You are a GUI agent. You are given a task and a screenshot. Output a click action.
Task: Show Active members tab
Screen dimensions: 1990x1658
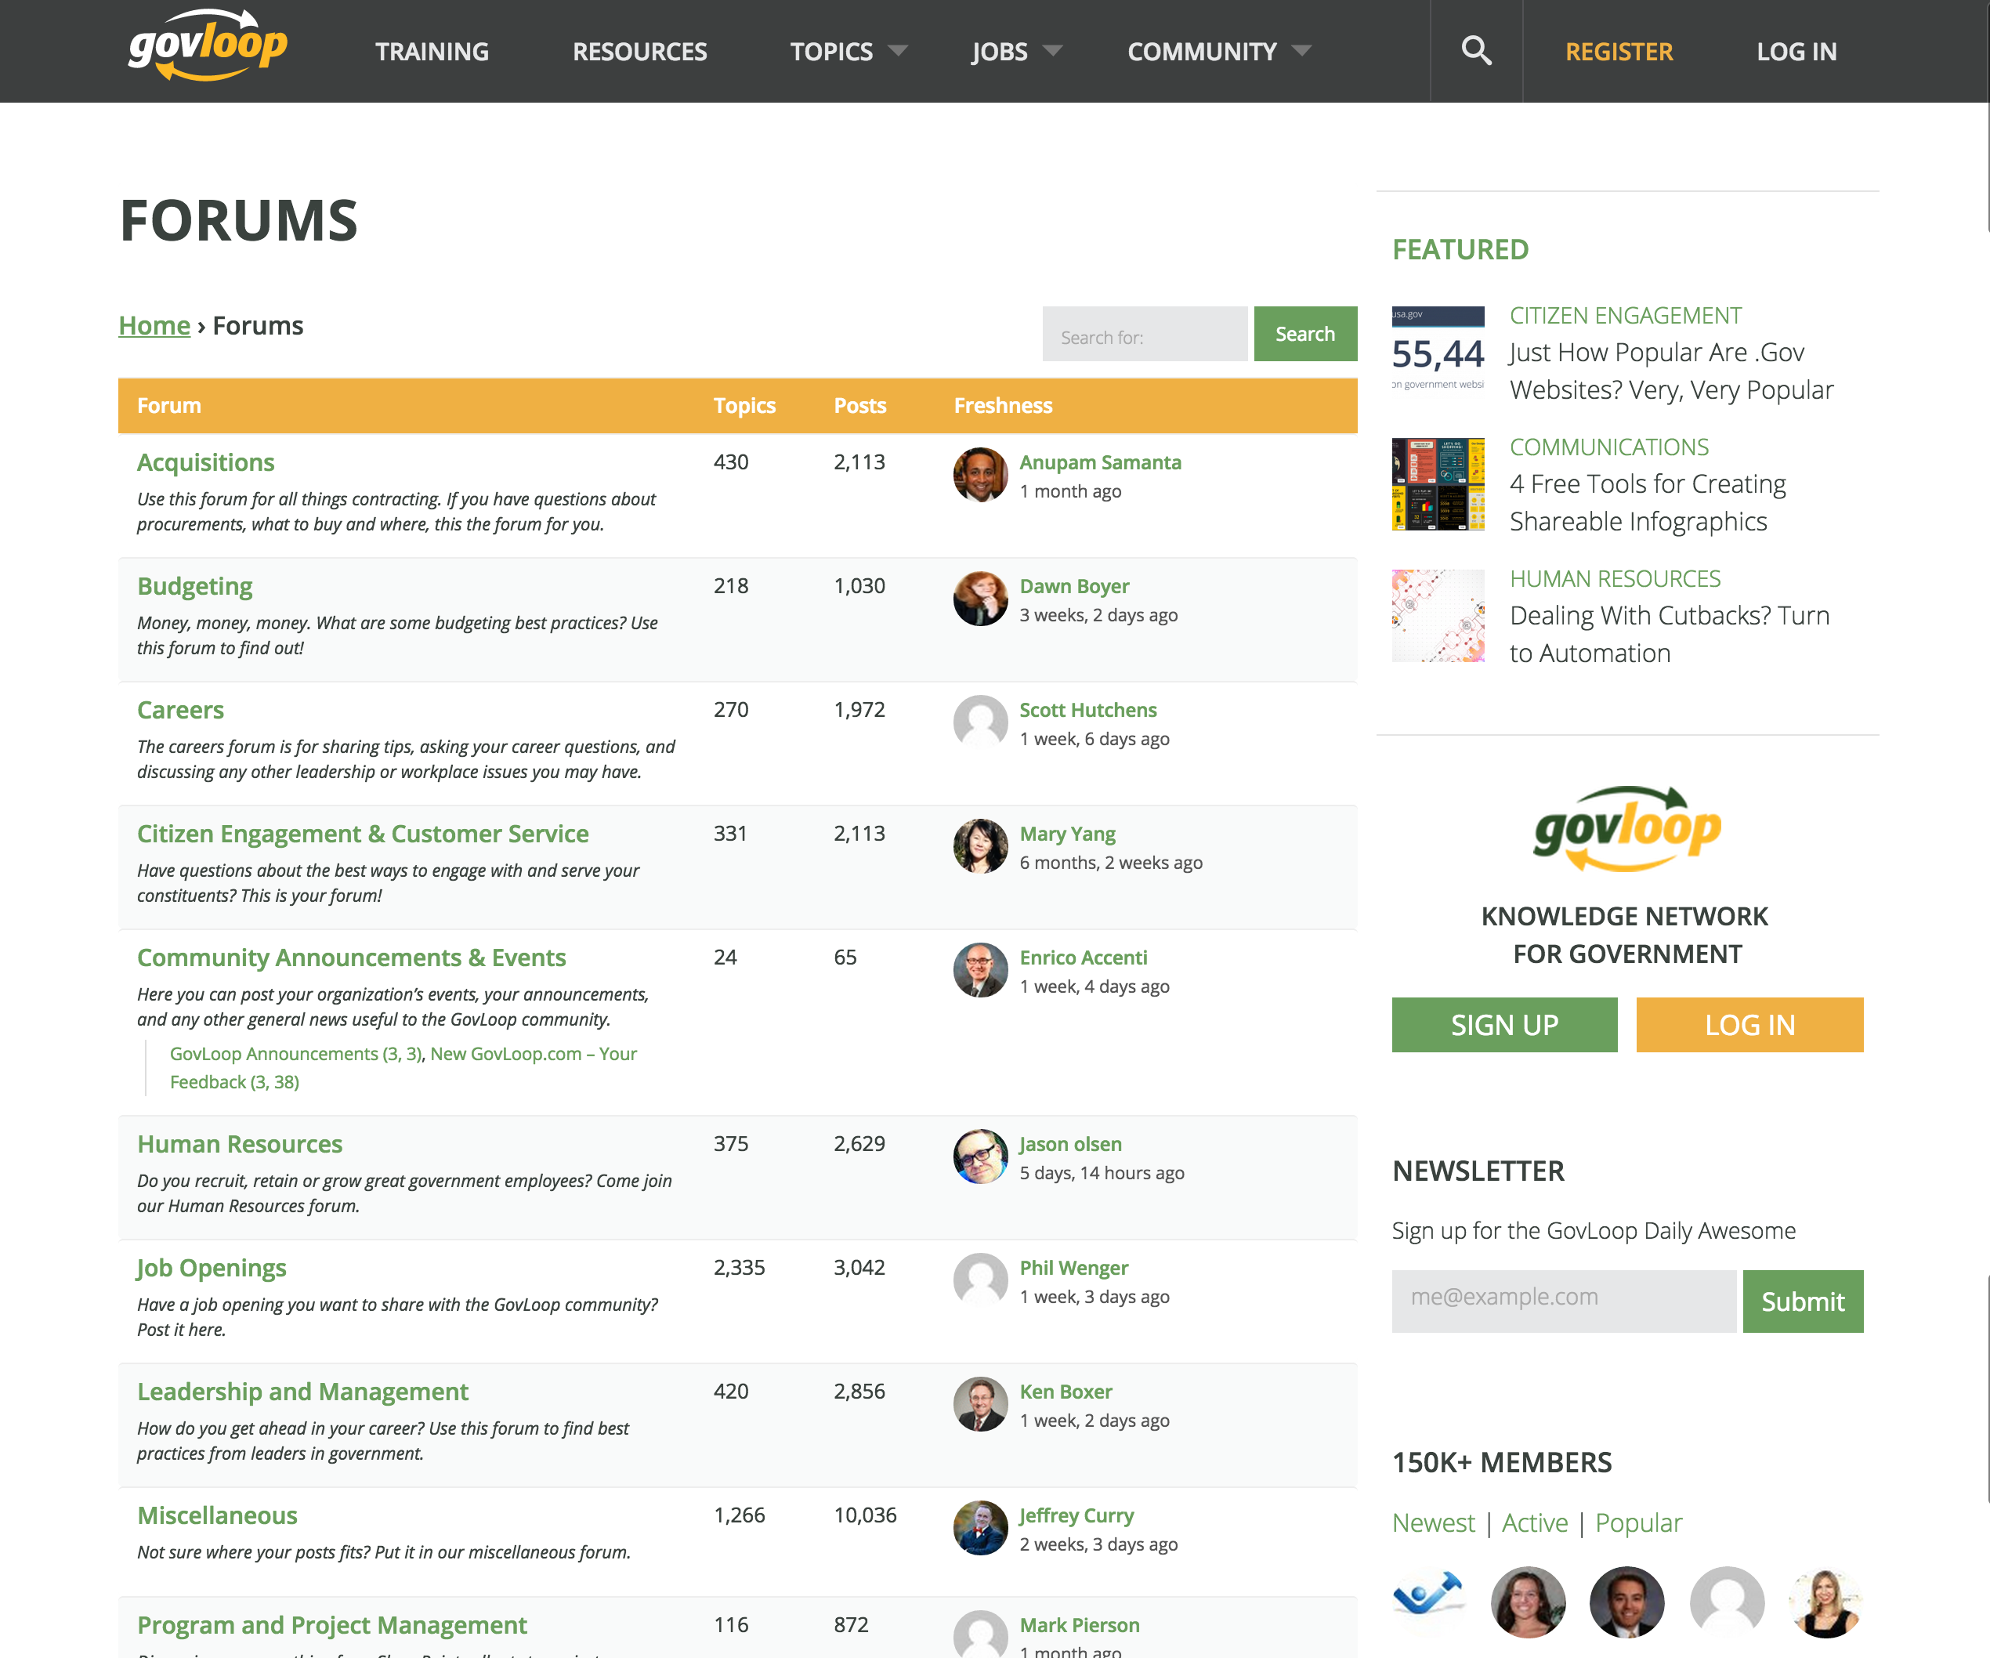(x=1534, y=1522)
